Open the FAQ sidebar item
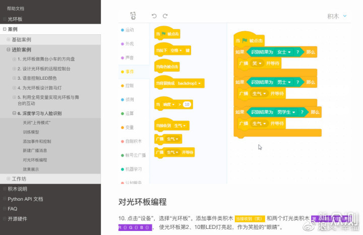Screen dimensions: 363x235 (13, 209)
